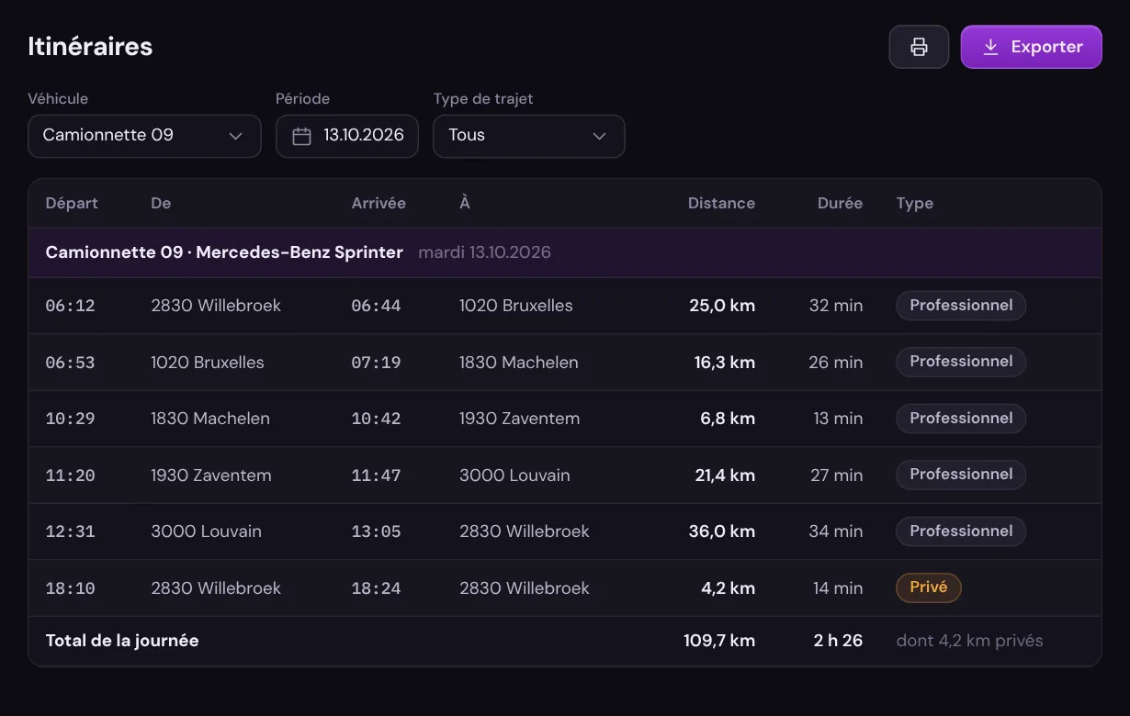Open the Véhicule dropdown Camionnette 09
The width and height of the screenshot is (1130, 716).
click(x=144, y=136)
